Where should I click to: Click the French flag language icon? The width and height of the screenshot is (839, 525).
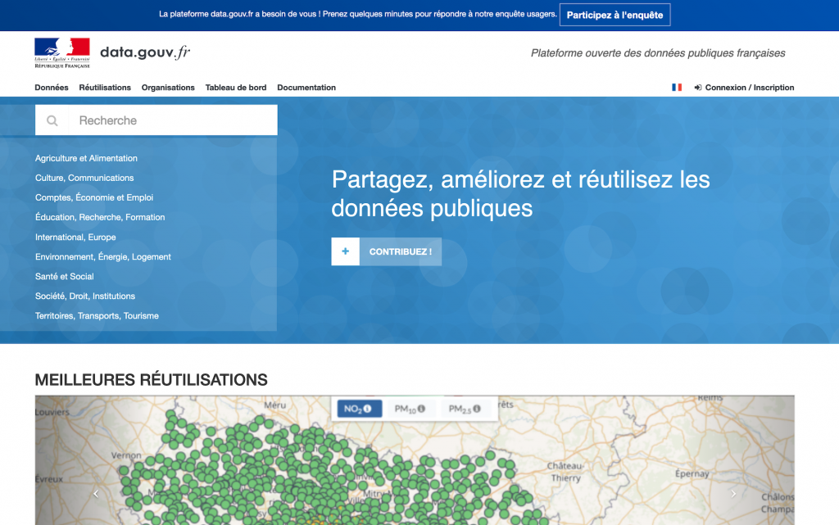(x=677, y=88)
